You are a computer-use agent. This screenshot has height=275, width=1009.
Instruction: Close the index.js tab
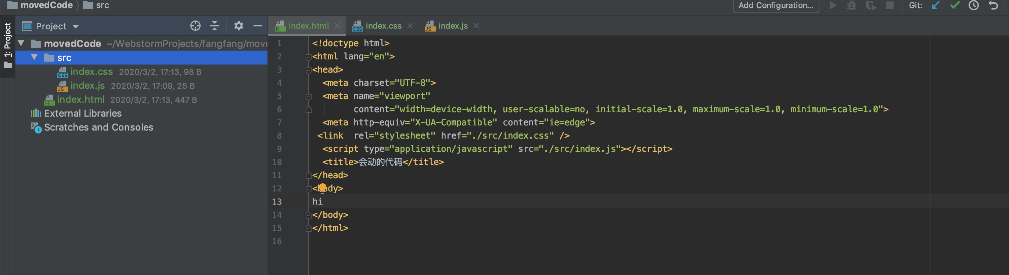coord(476,26)
